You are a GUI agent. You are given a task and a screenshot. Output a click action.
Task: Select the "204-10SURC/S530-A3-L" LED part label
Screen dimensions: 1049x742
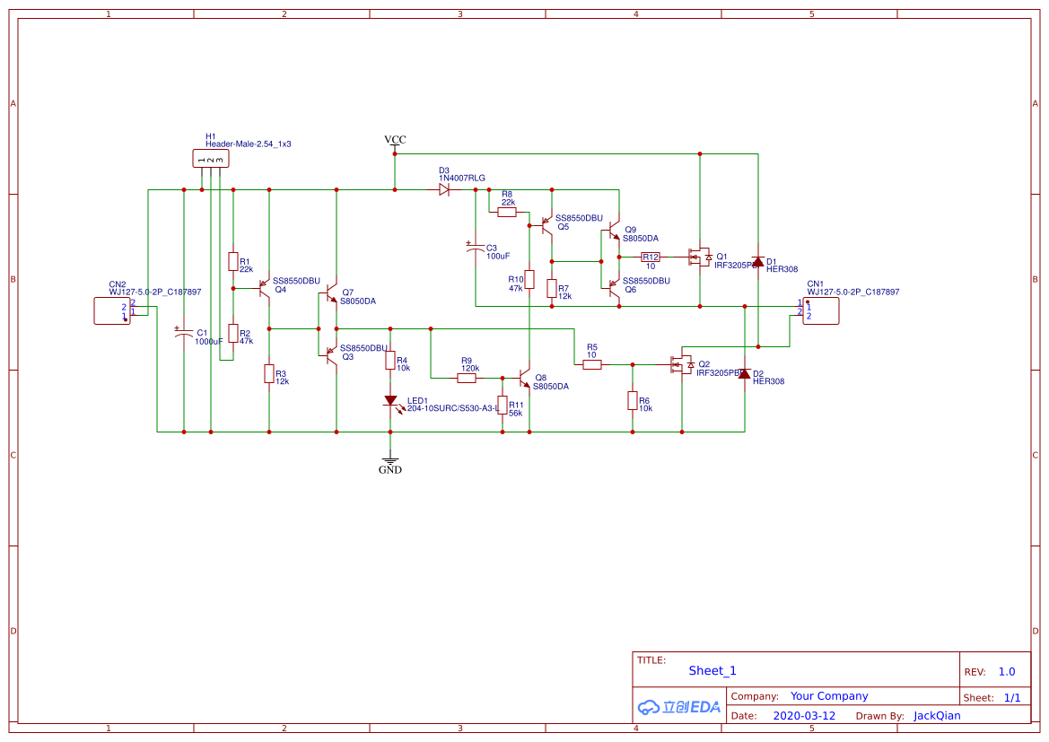tap(453, 408)
